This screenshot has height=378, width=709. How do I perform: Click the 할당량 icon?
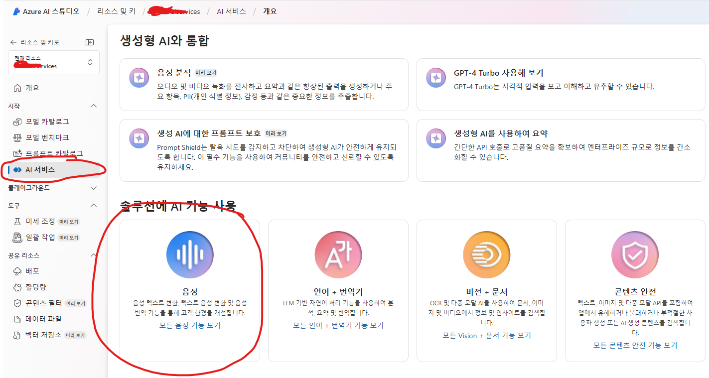(x=17, y=287)
